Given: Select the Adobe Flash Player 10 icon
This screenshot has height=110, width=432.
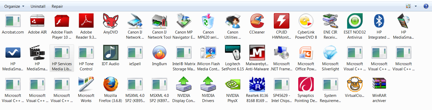Looking at the screenshot, I should click(62, 21).
